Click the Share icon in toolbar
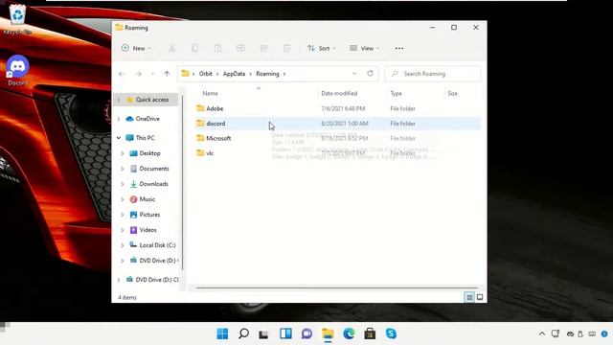 [264, 48]
